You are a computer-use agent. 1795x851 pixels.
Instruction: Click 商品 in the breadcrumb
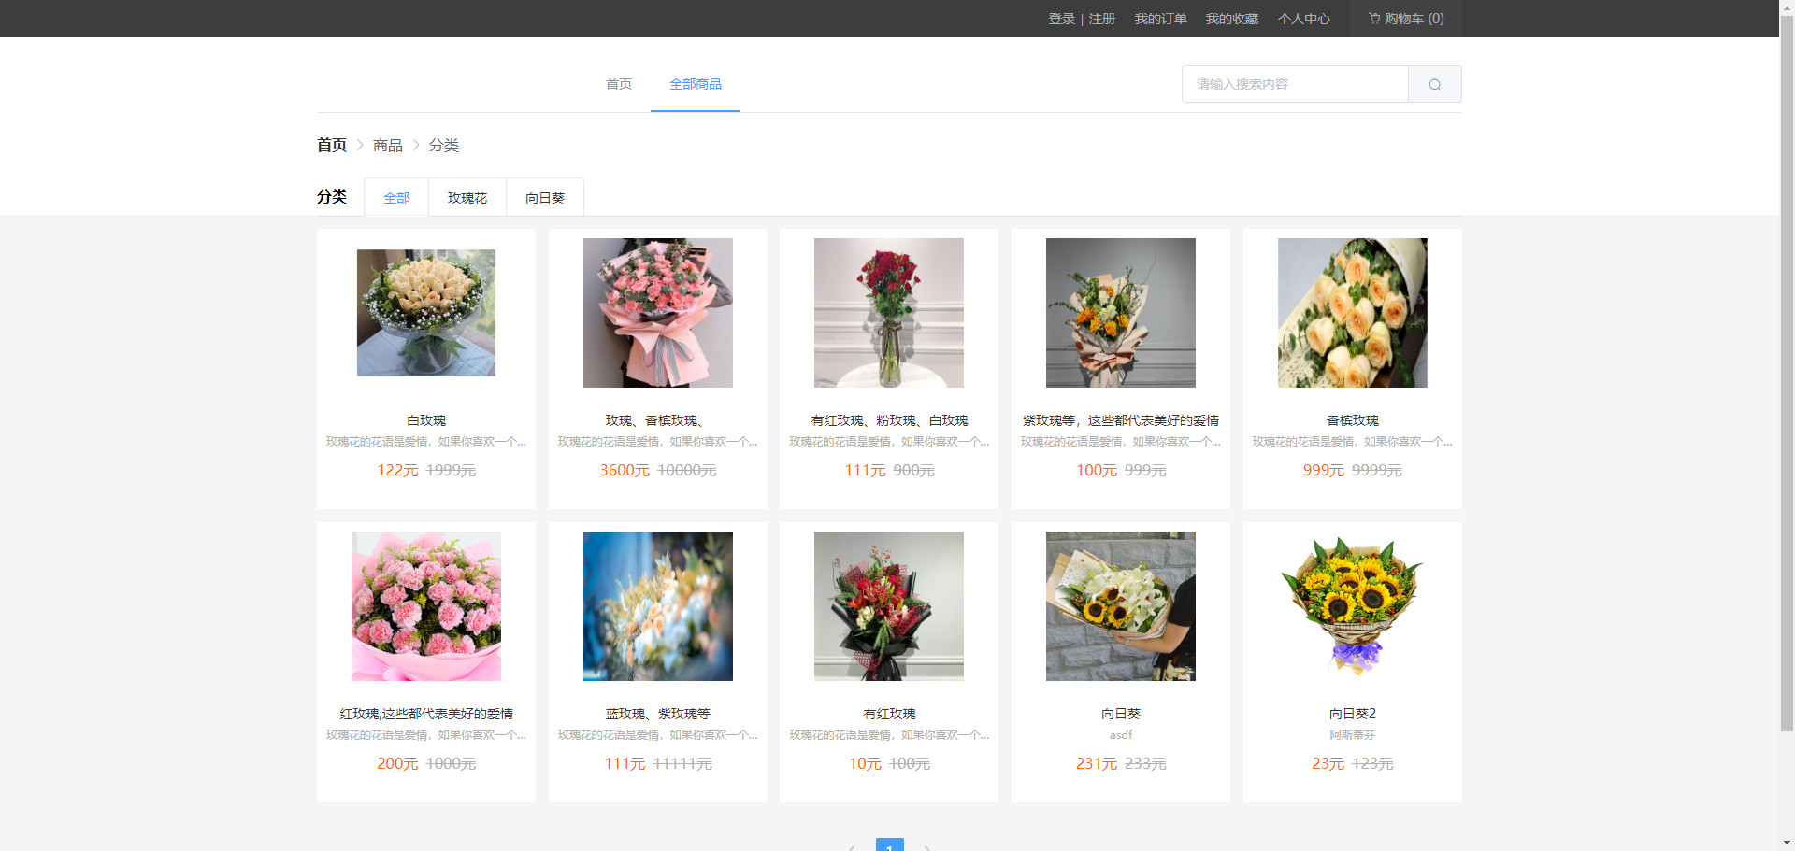point(388,145)
